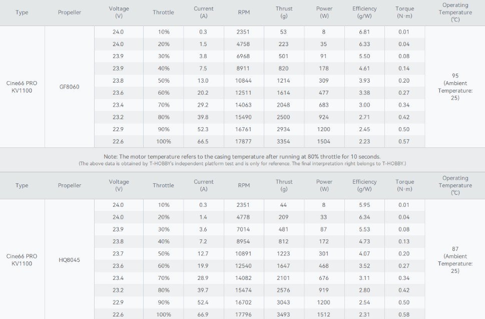485x319 pixels.
Task: Select the 5.95 efficiency value
Action: click(364, 205)
